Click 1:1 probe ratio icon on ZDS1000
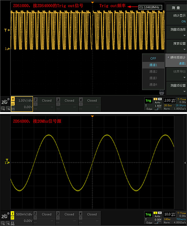 coord(13,109)
